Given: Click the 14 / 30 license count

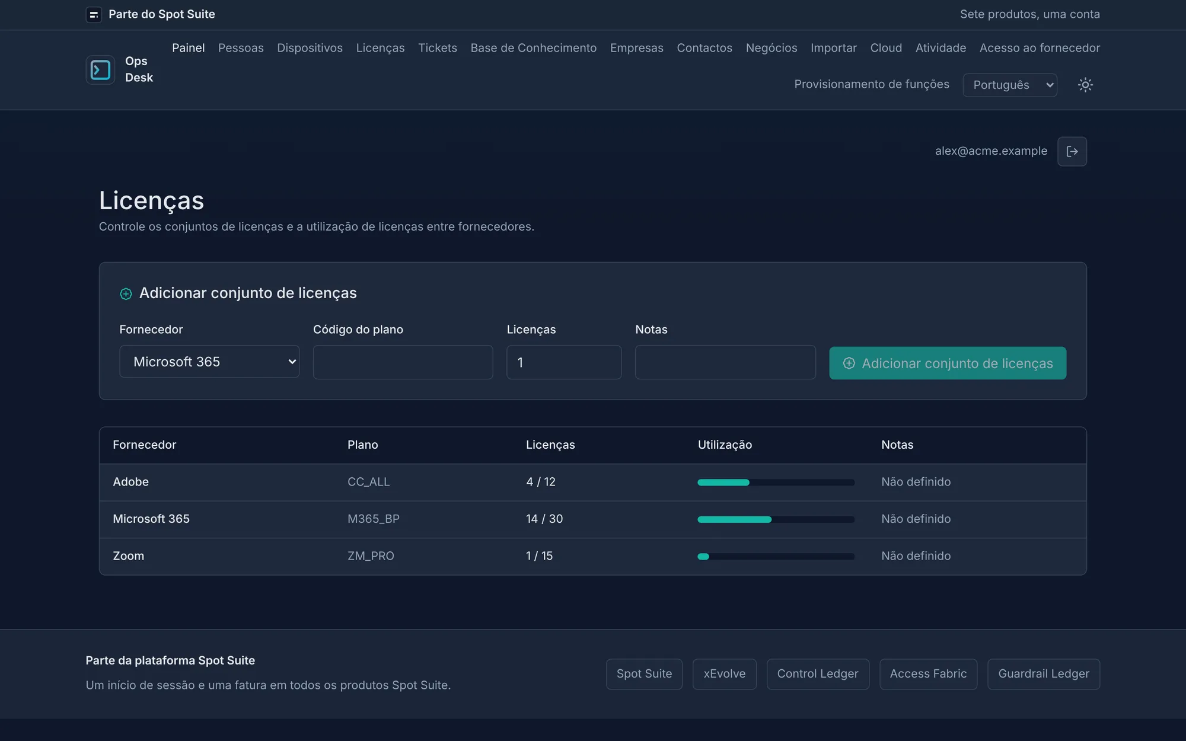Looking at the screenshot, I should pyautogui.click(x=544, y=519).
